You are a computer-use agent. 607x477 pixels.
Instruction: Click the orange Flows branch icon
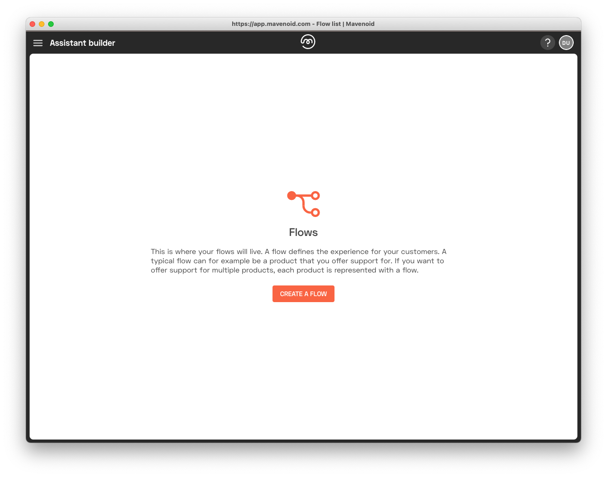pyautogui.click(x=303, y=204)
